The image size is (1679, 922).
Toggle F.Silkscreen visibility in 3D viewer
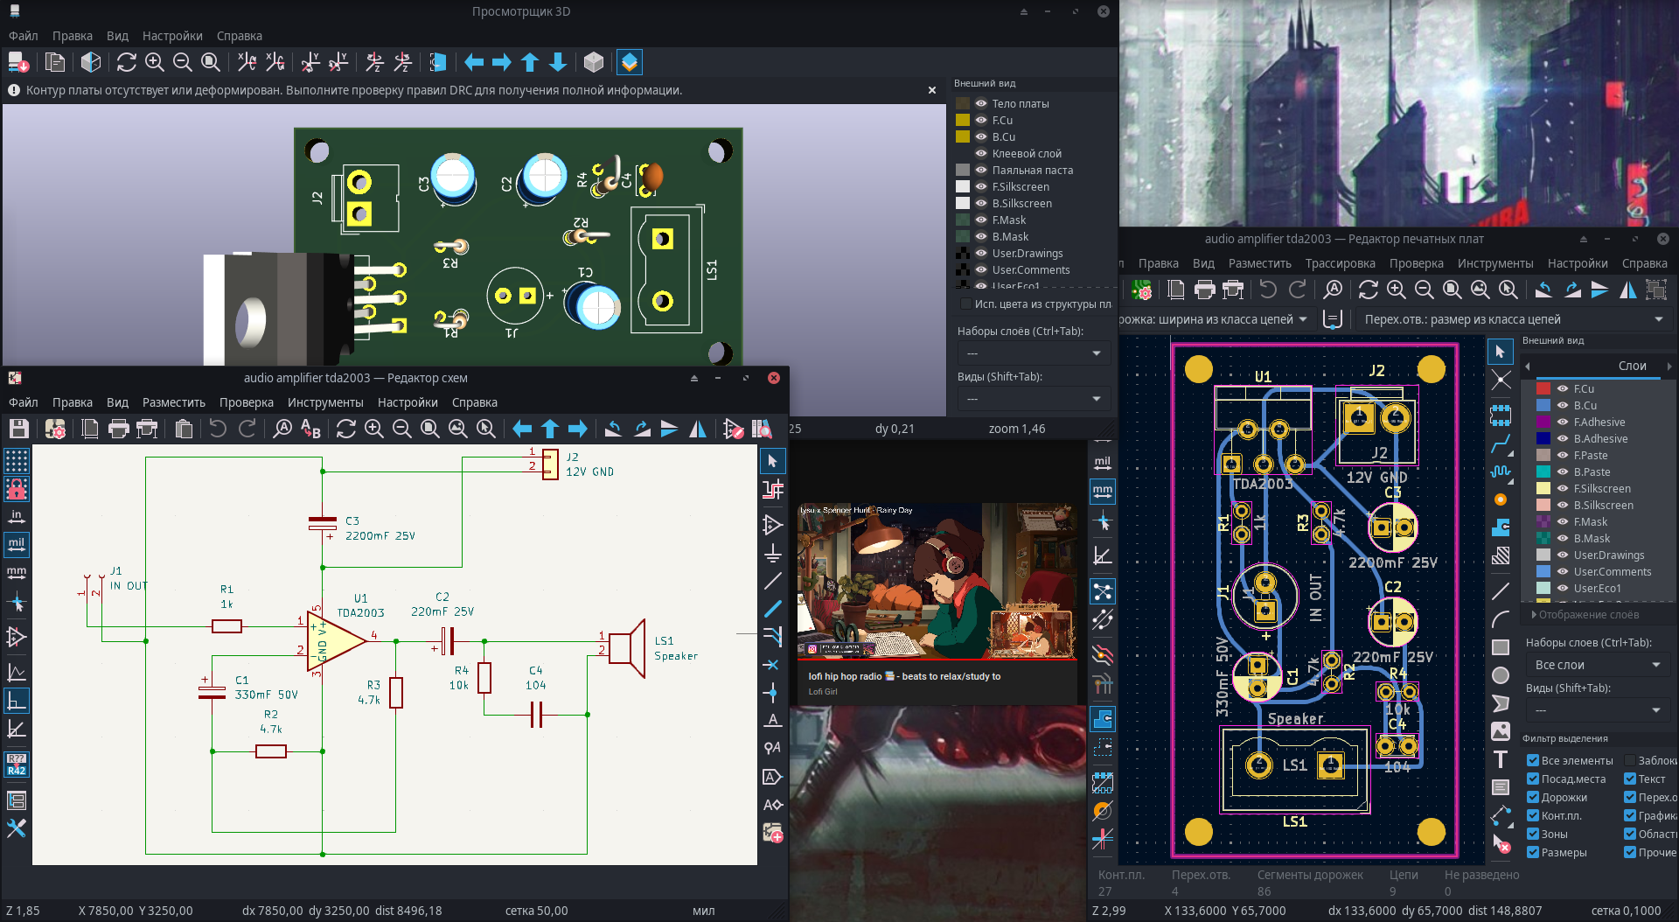[x=981, y=186]
